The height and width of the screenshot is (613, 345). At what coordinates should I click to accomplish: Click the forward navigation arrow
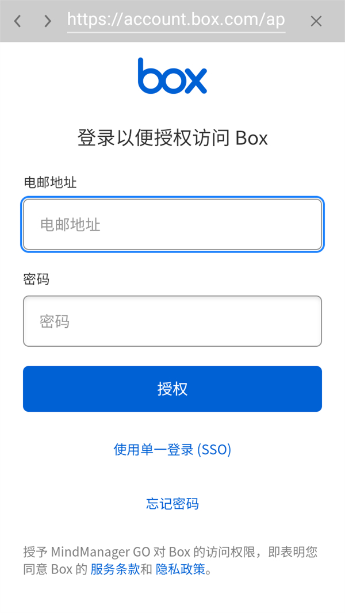pos(47,21)
